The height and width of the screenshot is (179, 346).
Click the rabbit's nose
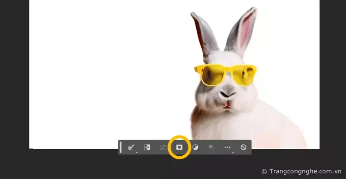pyautogui.click(x=227, y=93)
